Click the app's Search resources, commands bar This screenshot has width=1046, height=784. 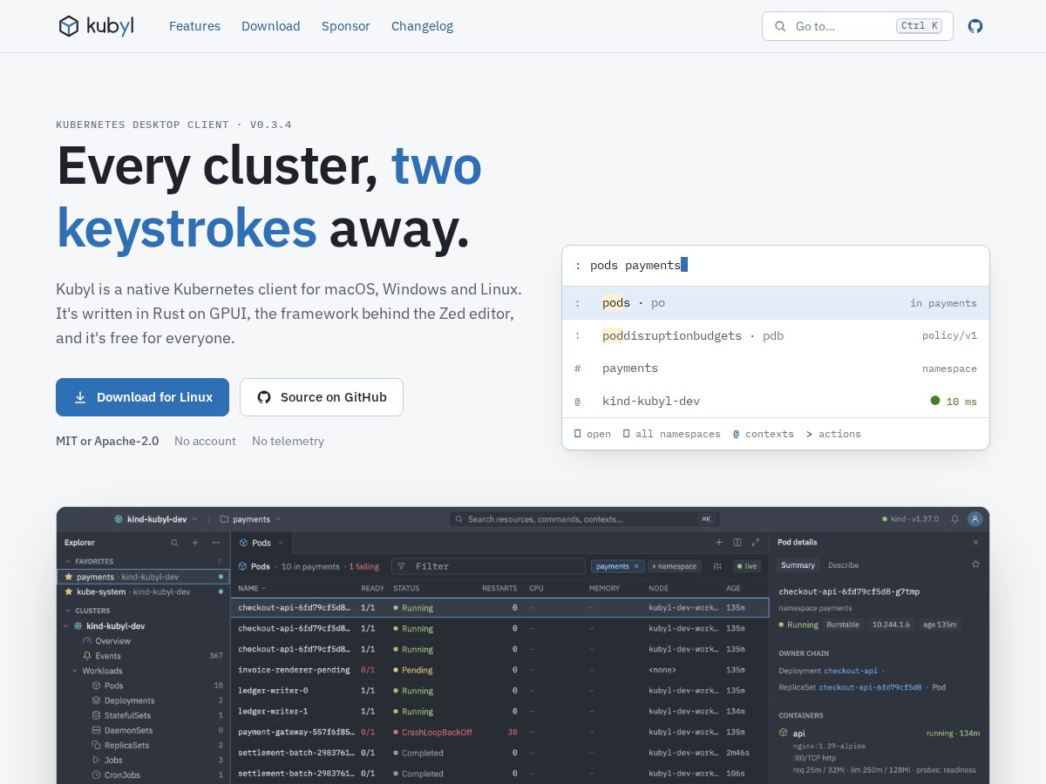click(584, 519)
